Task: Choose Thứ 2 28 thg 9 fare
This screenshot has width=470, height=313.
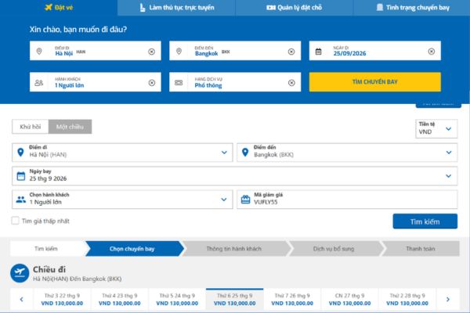Action: point(407,299)
